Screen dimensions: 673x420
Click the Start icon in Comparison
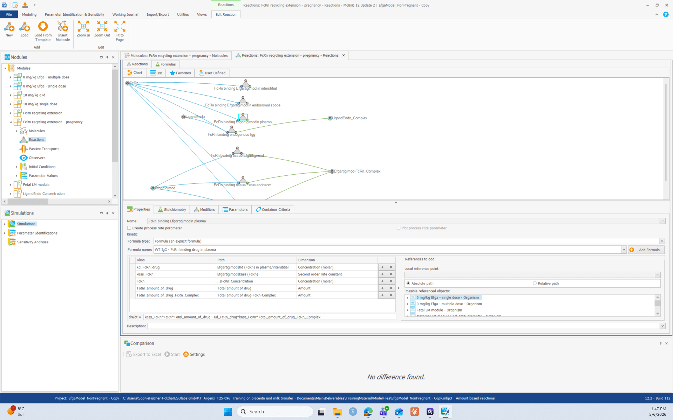pyautogui.click(x=167, y=354)
